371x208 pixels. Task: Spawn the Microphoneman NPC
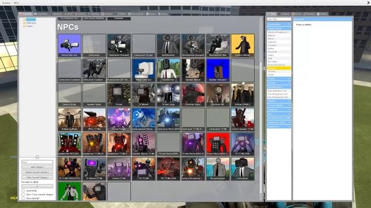point(218,169)
